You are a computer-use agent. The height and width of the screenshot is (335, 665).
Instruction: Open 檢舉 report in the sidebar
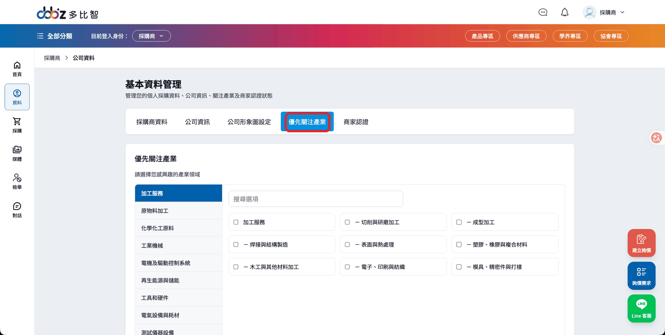17,182
